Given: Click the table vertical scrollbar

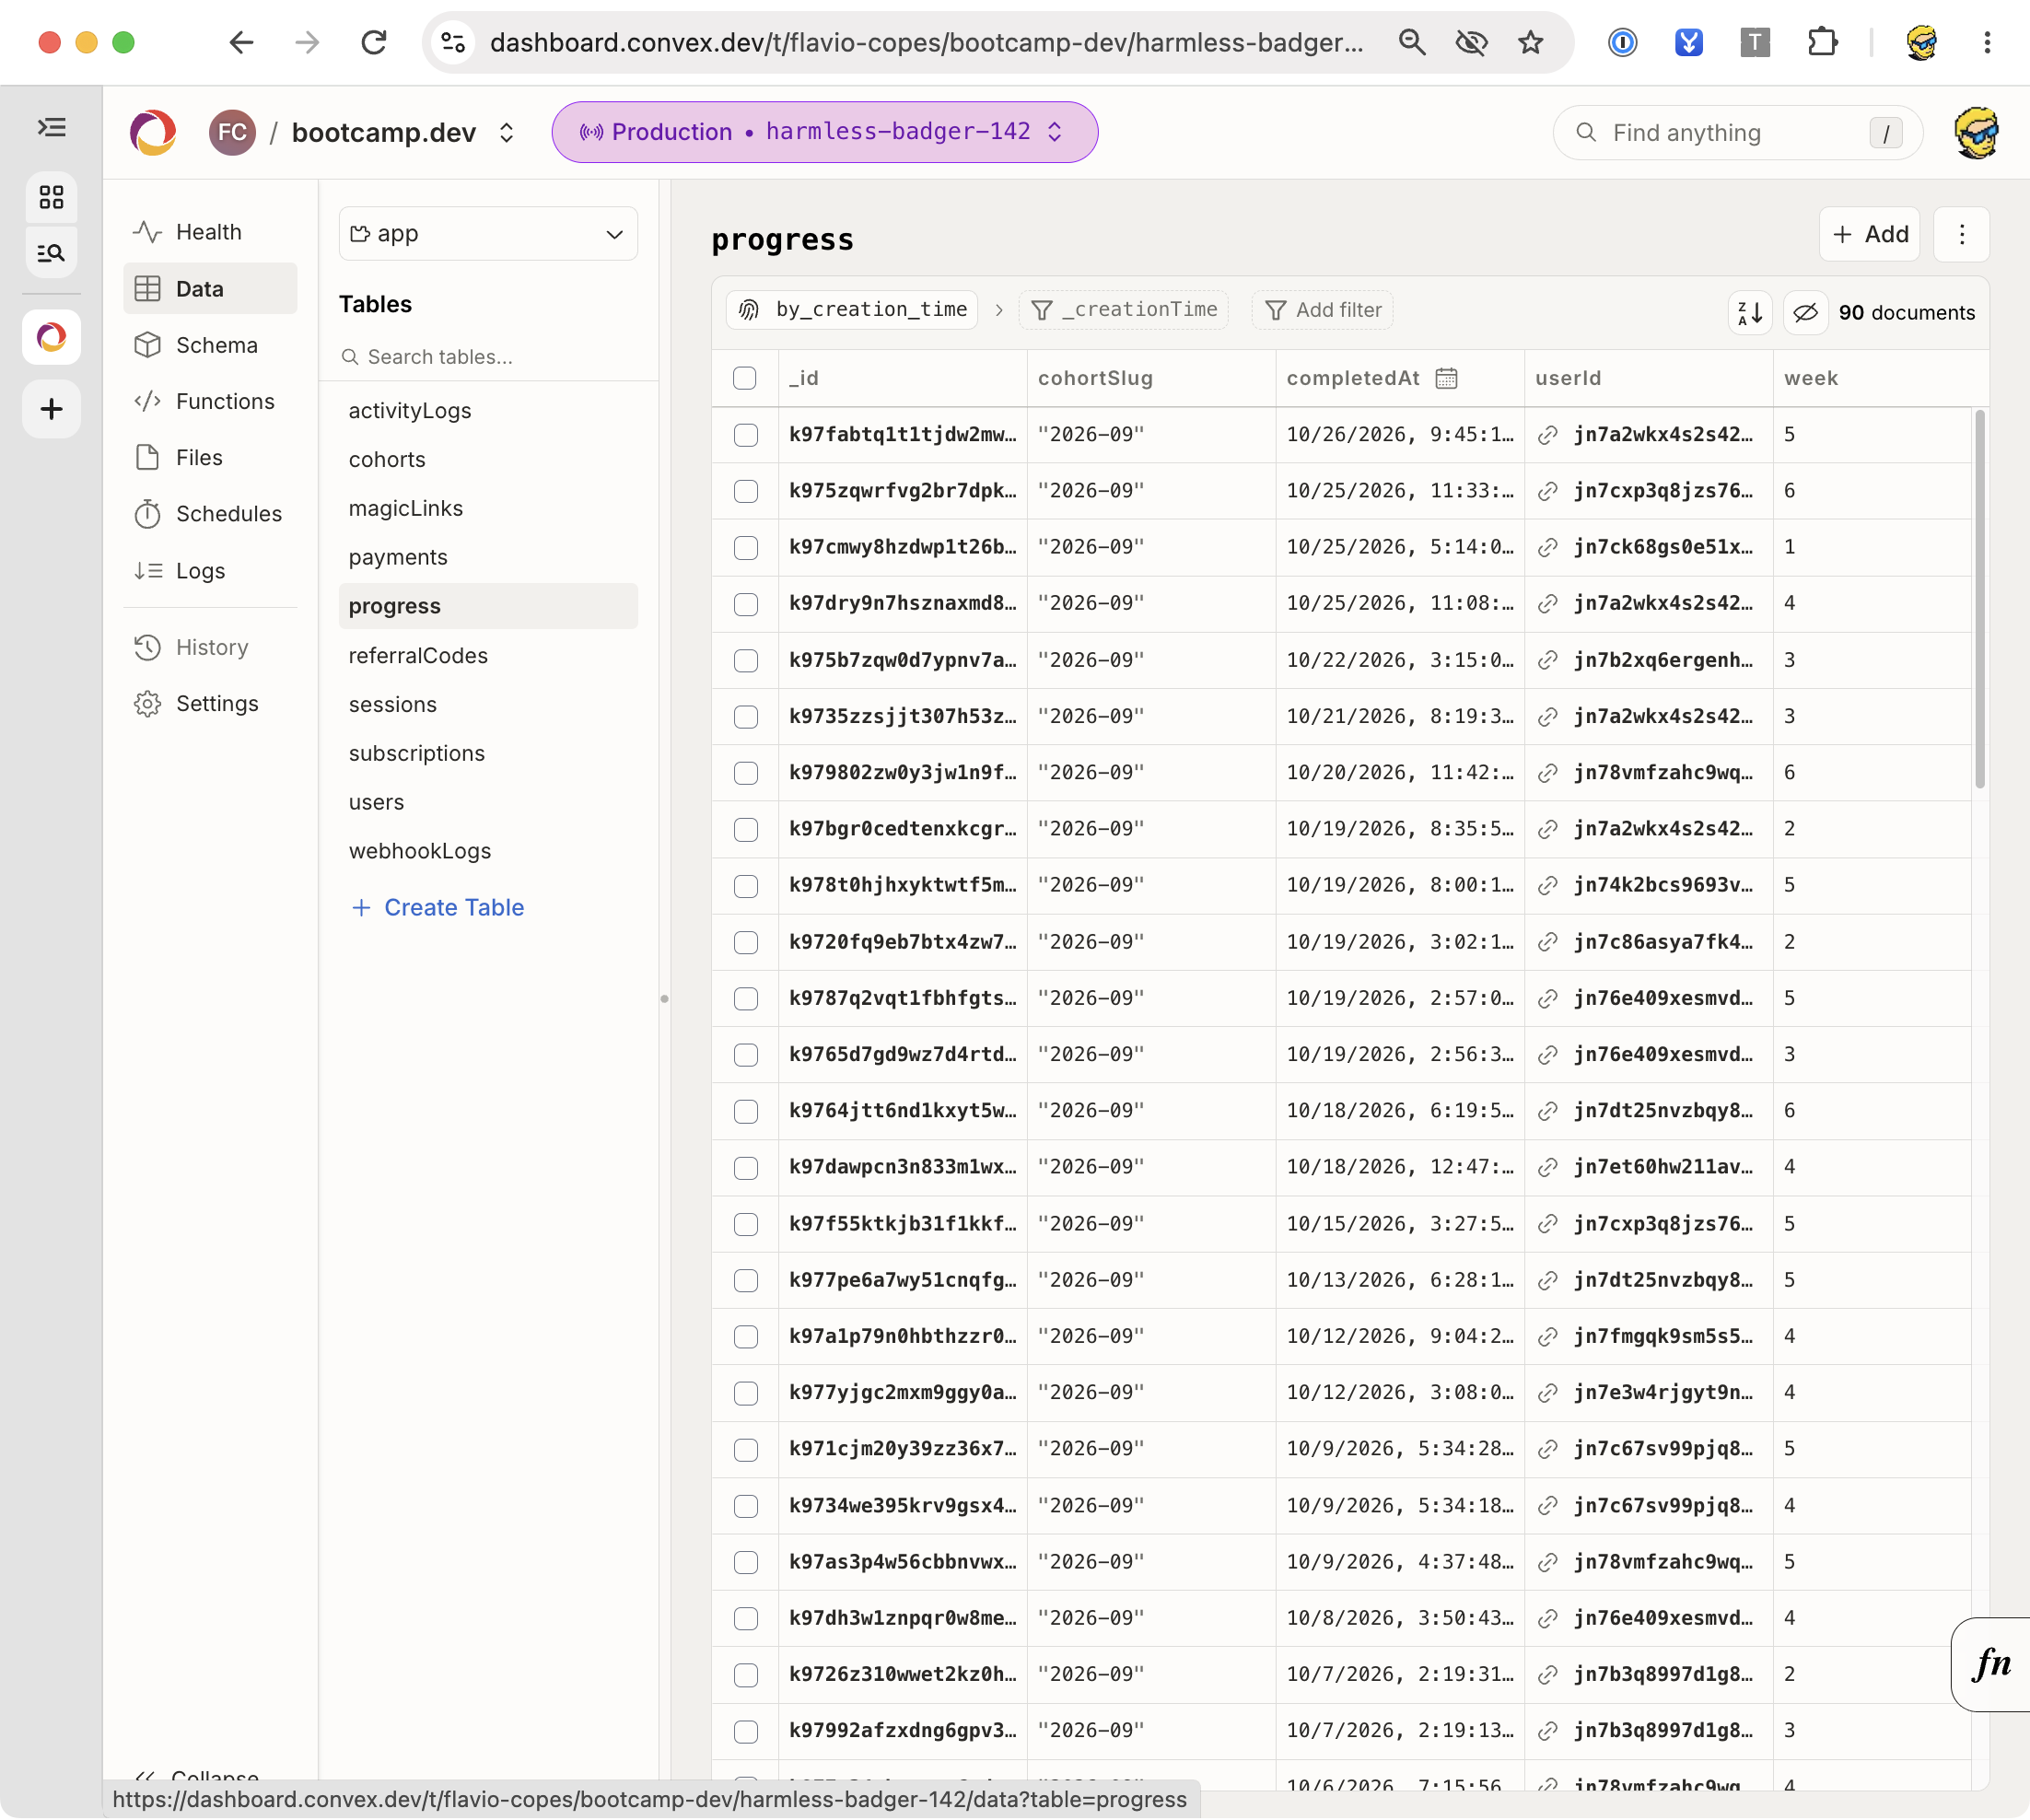Looking at the screenshot, I should pos(1979,600).
